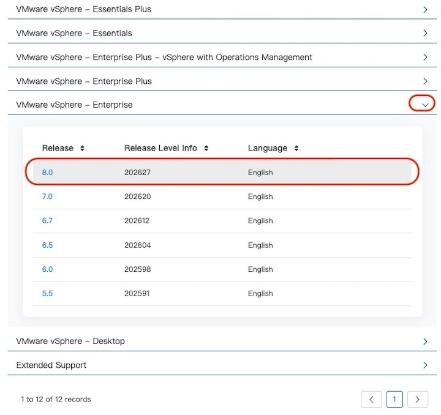Open release 6.7 link

click(47, 220)
